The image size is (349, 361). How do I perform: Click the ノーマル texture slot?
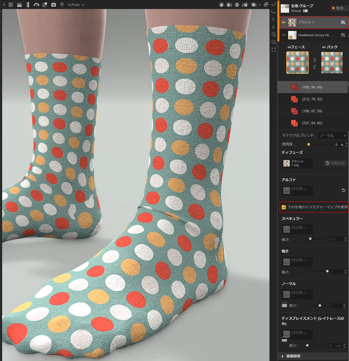click(297, 294)
